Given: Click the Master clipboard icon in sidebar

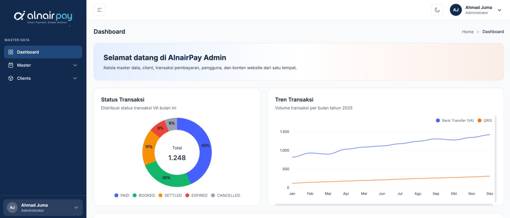Looking at the screenshot, I should (x=11, y=65).
